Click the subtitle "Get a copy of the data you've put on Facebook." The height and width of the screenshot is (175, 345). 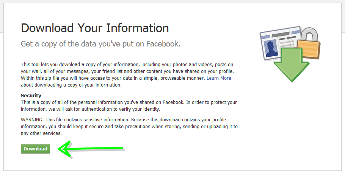click(x=100, y=44)
